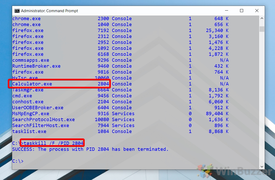
Task: Click firefox.exe with PID 9816
Action: (x=120, y=72)
